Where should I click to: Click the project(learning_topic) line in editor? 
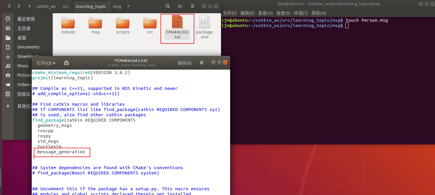tap(63, 78)
